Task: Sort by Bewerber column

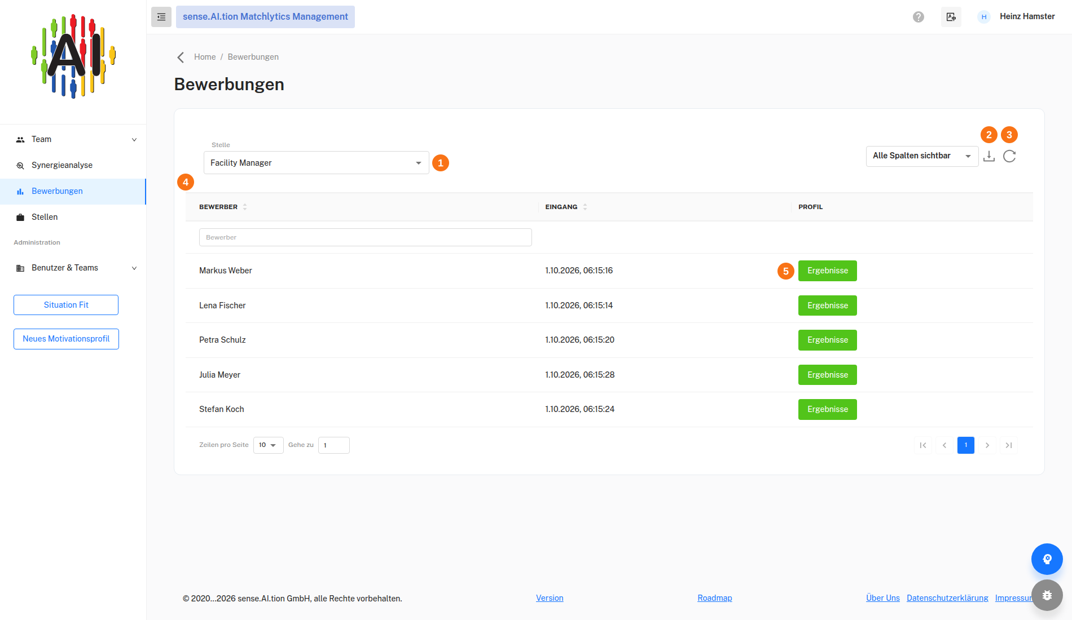Action: coord(245,207)
